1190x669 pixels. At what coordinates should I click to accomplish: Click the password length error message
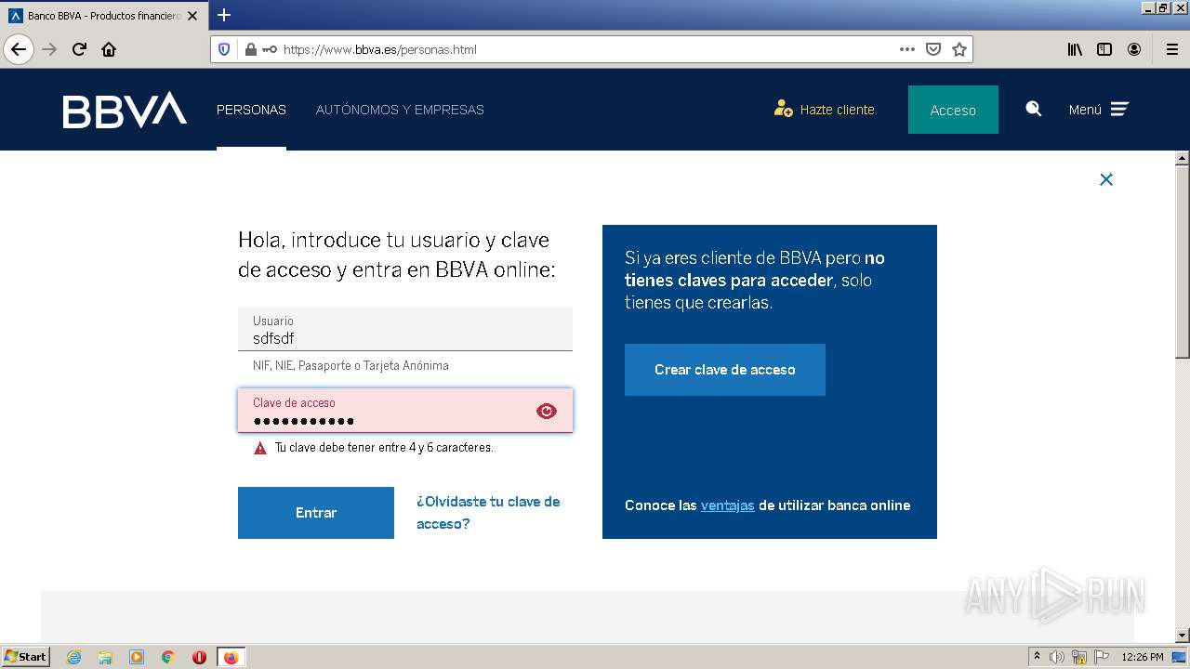point(384,448)
